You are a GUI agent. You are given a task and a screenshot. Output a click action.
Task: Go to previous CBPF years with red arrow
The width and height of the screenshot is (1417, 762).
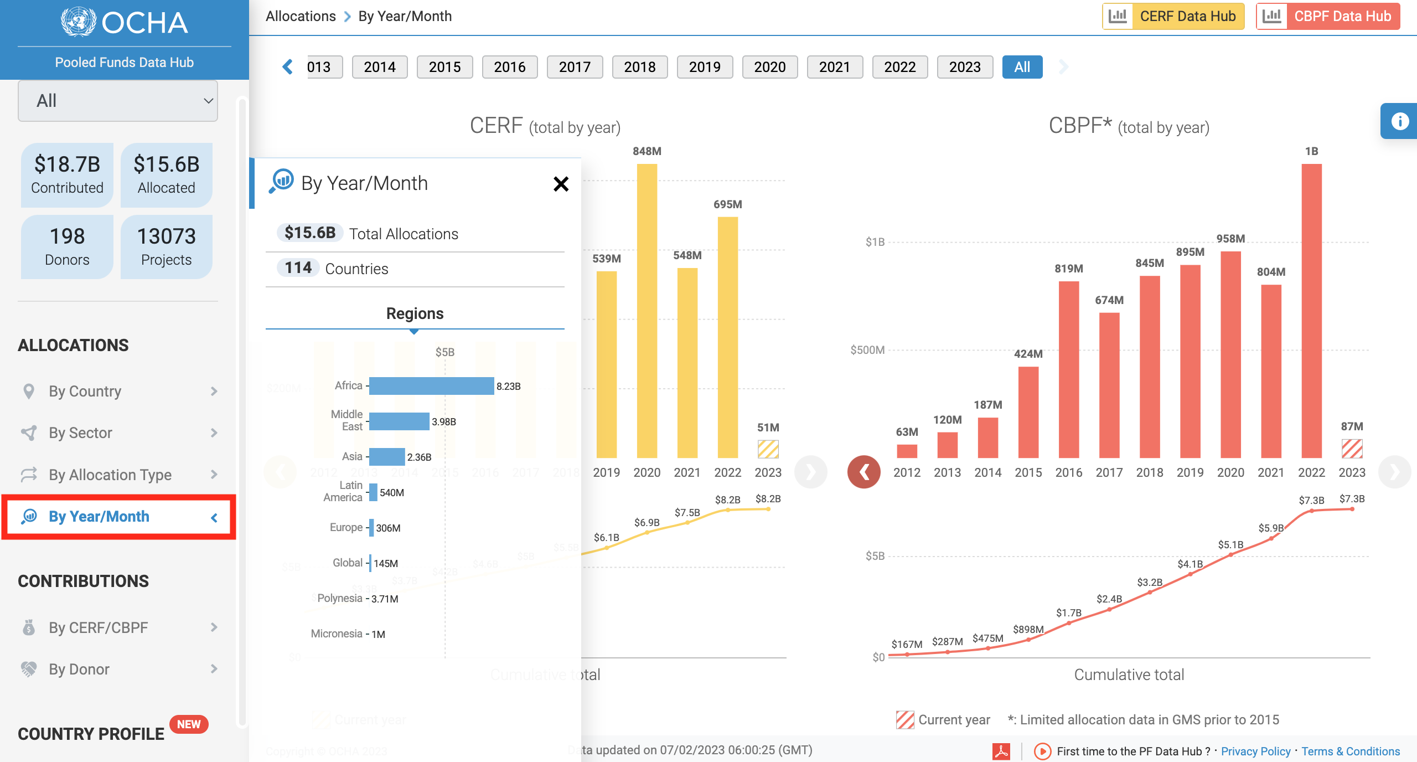tap(864, 472)
